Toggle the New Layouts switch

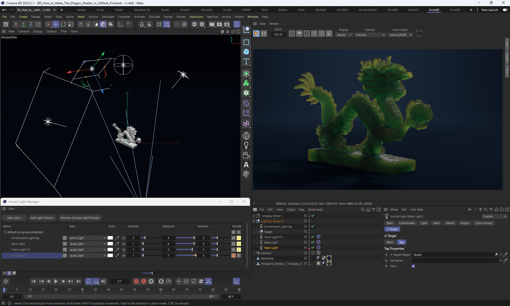(x=505, y=10)
